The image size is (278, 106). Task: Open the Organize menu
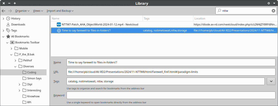pos(22,11)
